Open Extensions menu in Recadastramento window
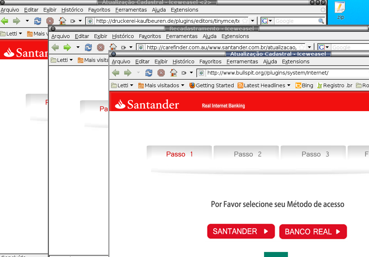Image resolution: width=369 pixels, height=257 pixels. (235, 36)
